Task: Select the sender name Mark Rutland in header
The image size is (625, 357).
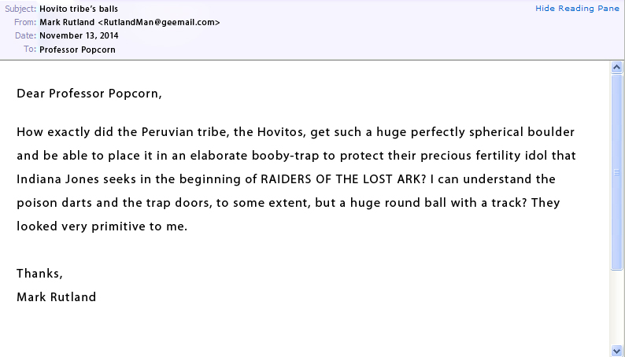Action: click(x=66, y=22)
